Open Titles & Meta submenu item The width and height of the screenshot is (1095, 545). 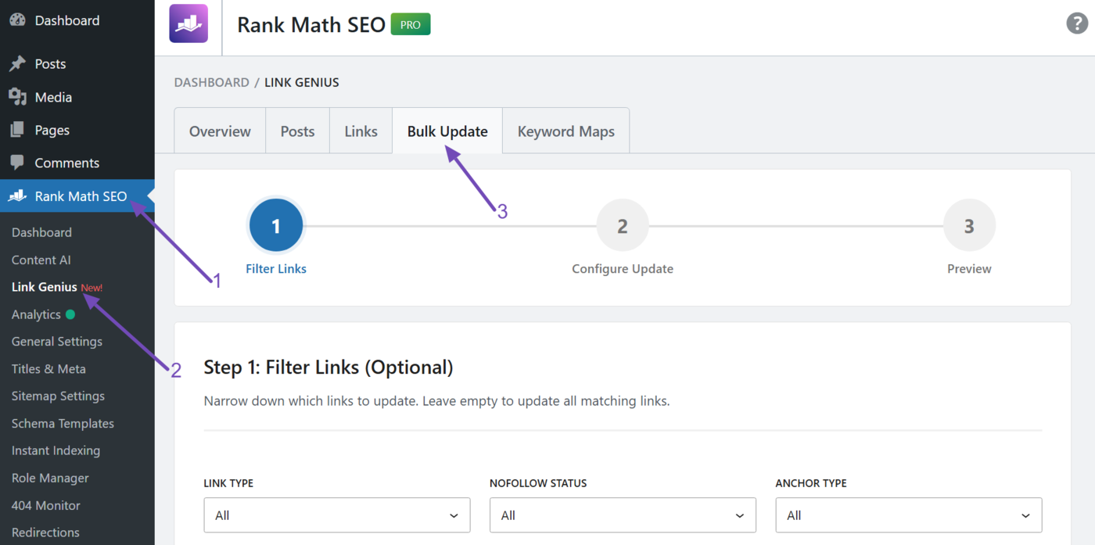click(x=48, y=369)
